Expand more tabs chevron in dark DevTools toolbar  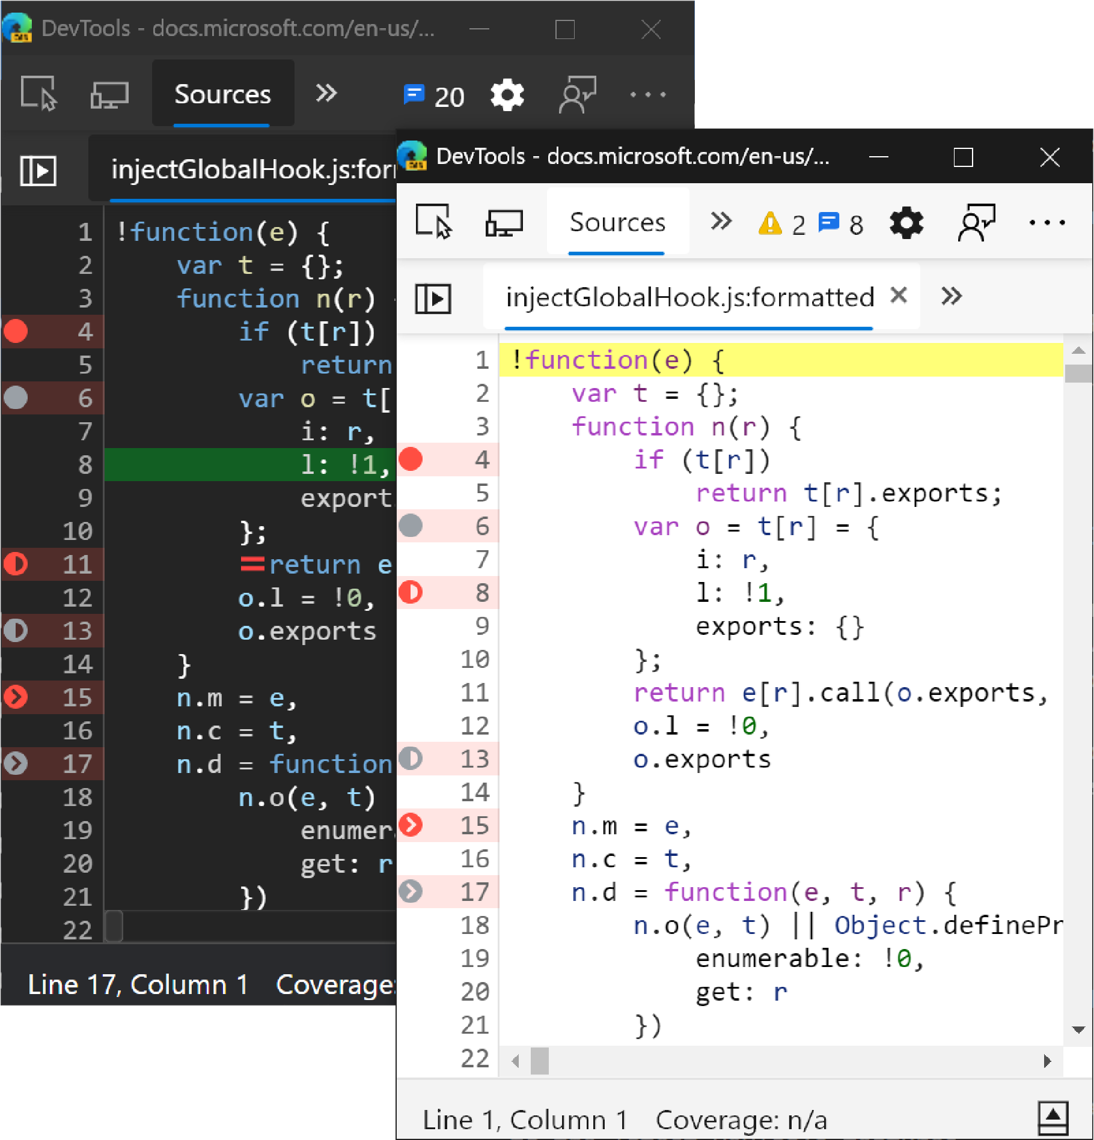(326, 93)
